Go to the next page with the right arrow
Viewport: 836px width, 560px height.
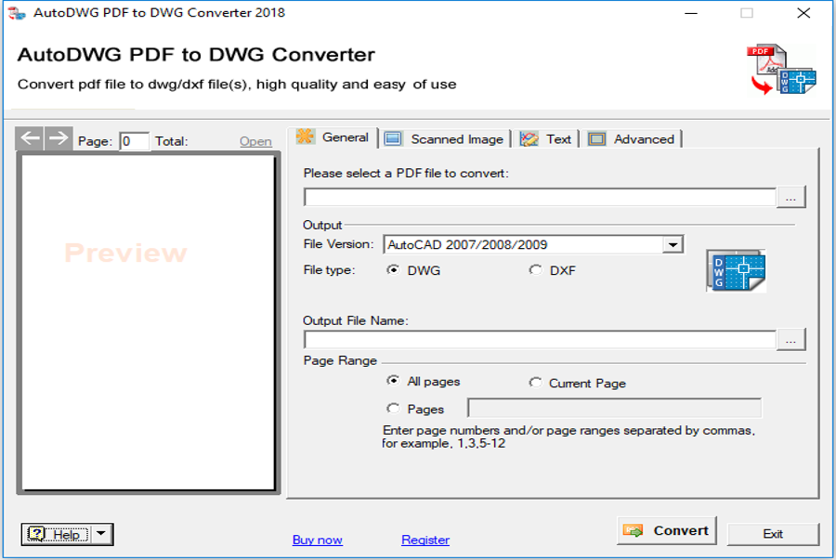(59, 138)
